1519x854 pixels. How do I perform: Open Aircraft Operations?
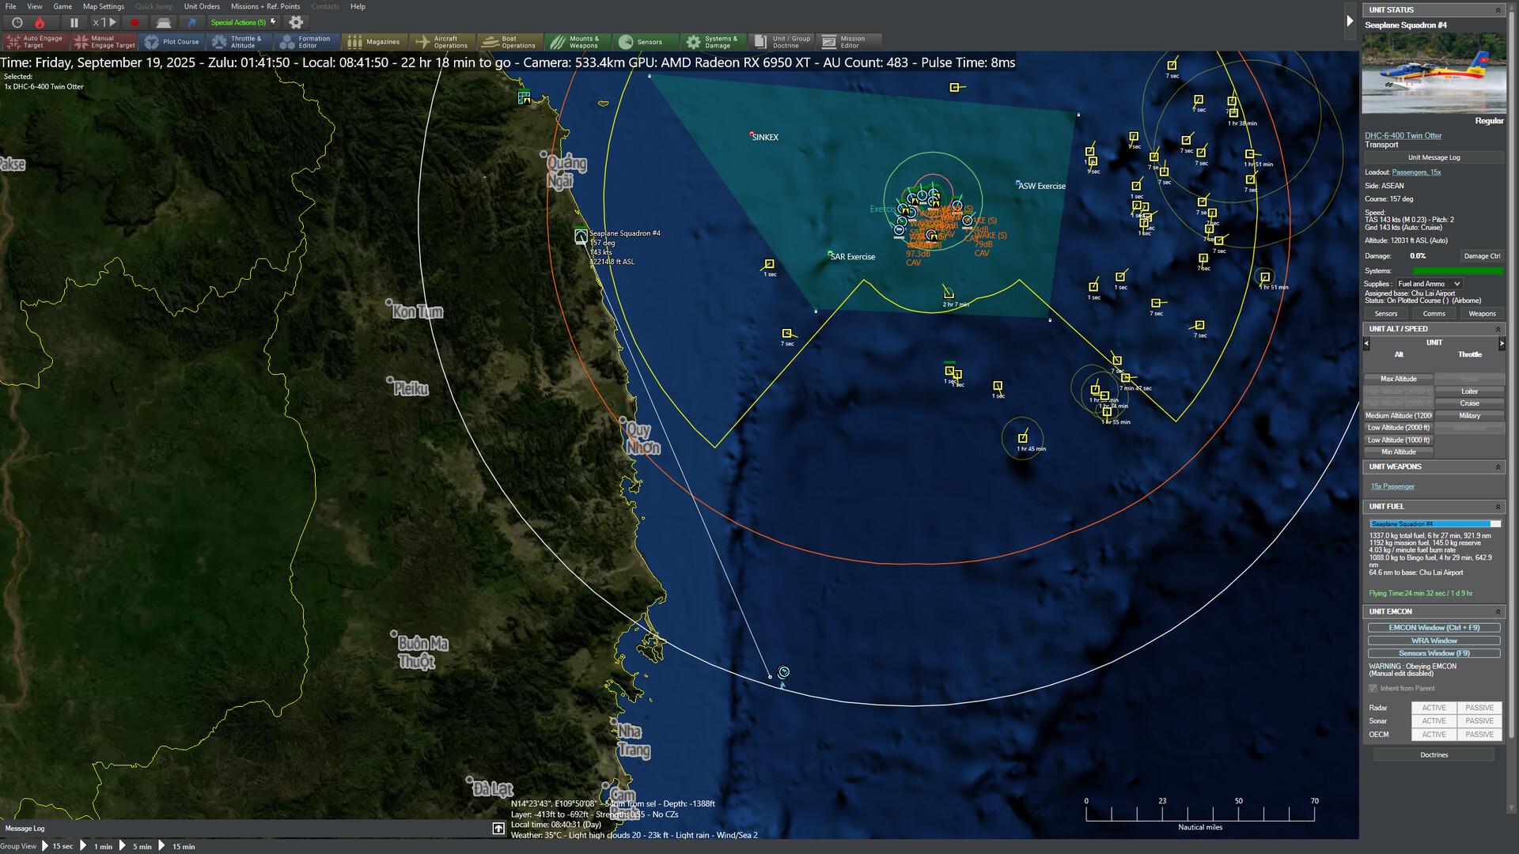pos(443,41)
